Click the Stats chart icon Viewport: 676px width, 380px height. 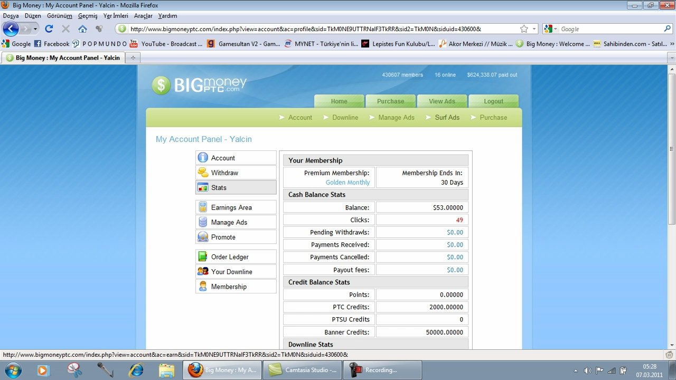point(203,187)
